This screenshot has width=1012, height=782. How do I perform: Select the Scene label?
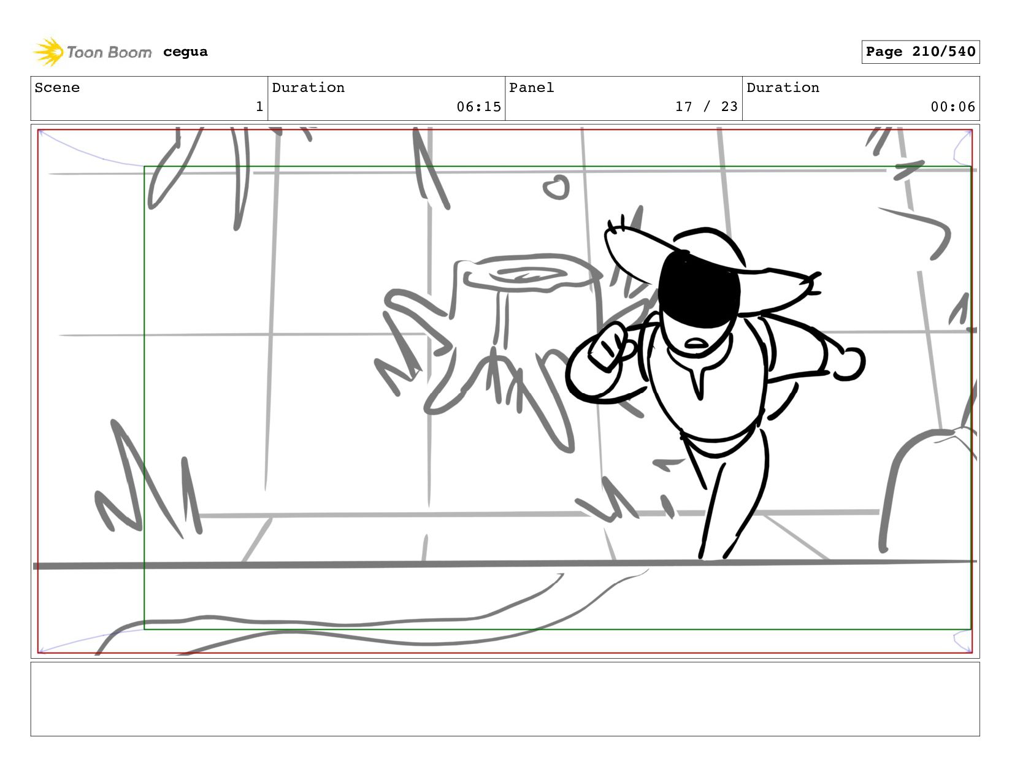pyautogui.click(x=57, y=88)
